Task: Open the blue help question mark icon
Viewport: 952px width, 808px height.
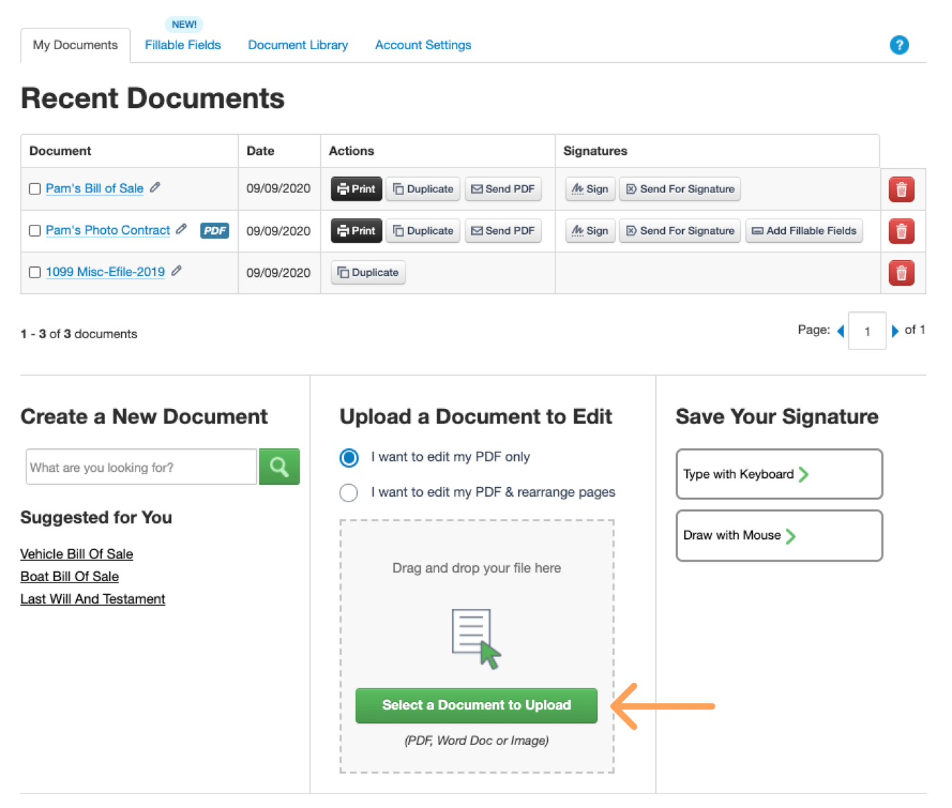Action: [899, 45]
